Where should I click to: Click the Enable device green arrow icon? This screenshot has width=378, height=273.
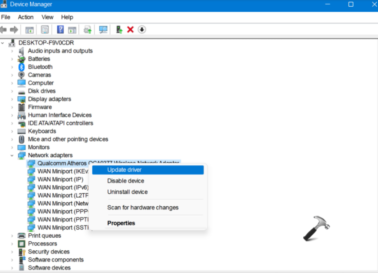coord(119,30)
